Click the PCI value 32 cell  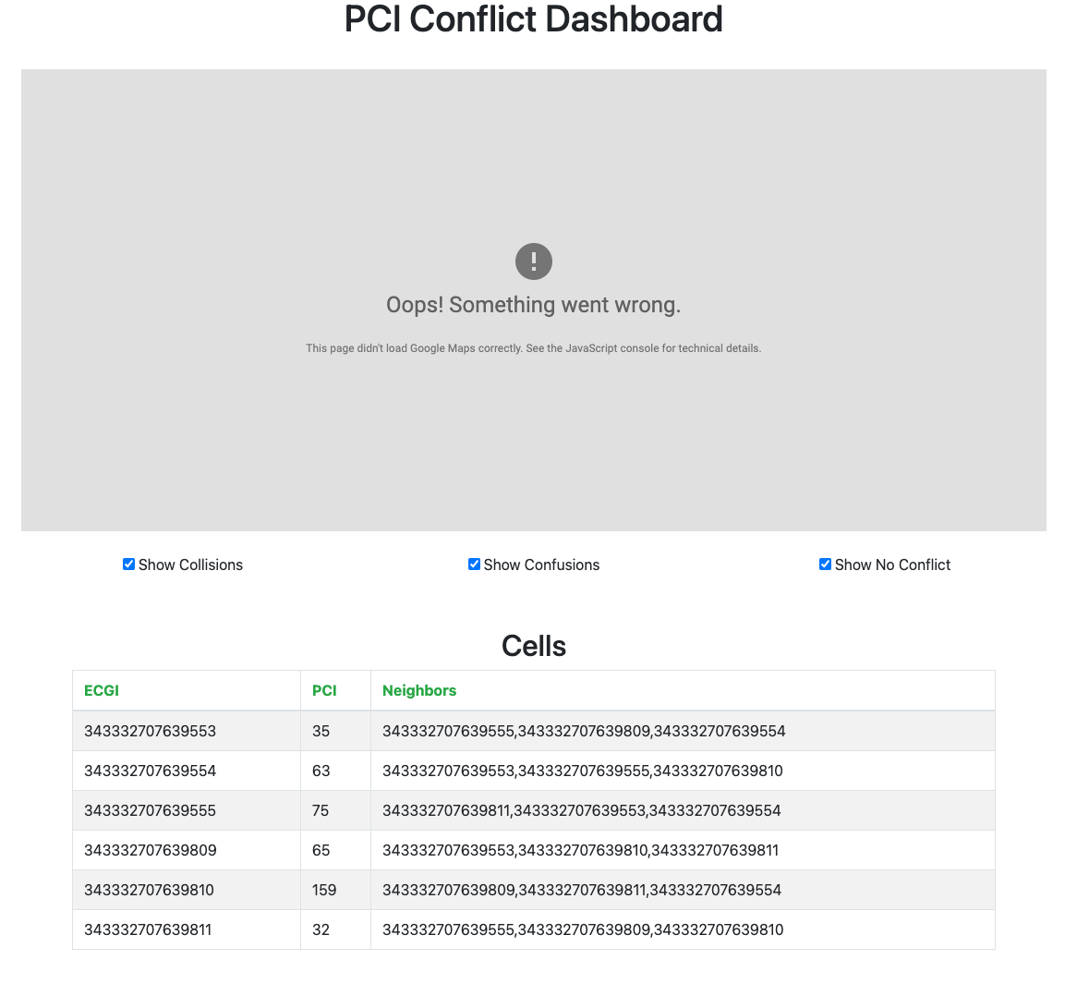pos(321,929)
